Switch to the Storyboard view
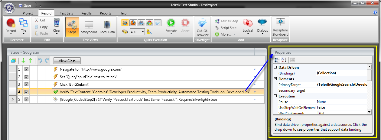Viewport: 381px width, 140px height. tap(89, 27)
